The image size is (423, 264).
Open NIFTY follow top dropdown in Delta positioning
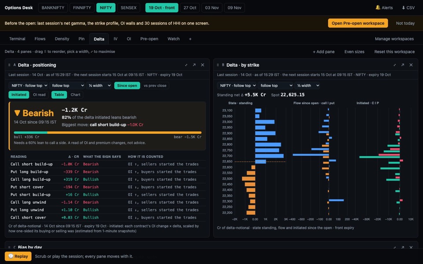point(28,86)
